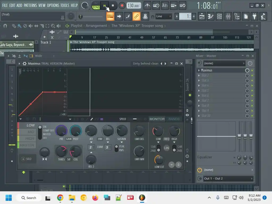Select the Playlist mute tool speaker icon
This screenshot has height=204, width=272.
(31, 26)
